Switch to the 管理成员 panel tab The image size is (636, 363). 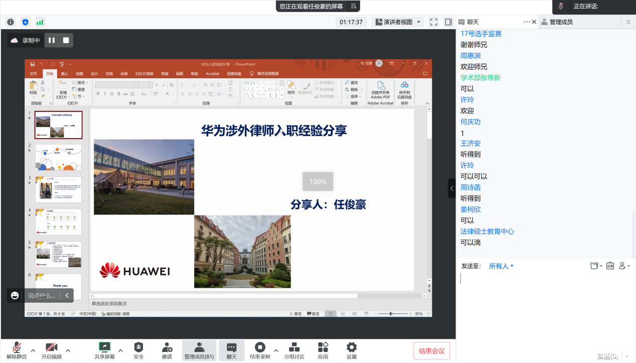click(x=561, y=22)
